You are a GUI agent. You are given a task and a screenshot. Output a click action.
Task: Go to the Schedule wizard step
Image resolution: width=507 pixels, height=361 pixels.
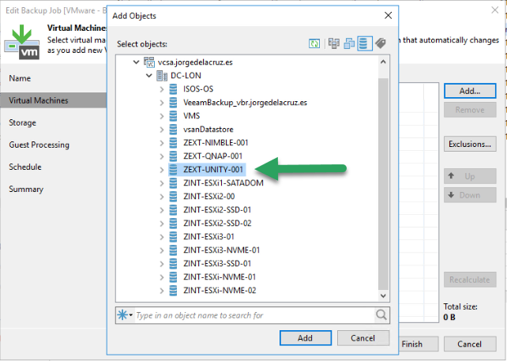pyautogui.click(x=25, y=167)
